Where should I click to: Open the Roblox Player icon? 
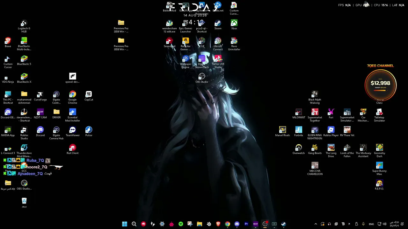(x=331, y=132)
